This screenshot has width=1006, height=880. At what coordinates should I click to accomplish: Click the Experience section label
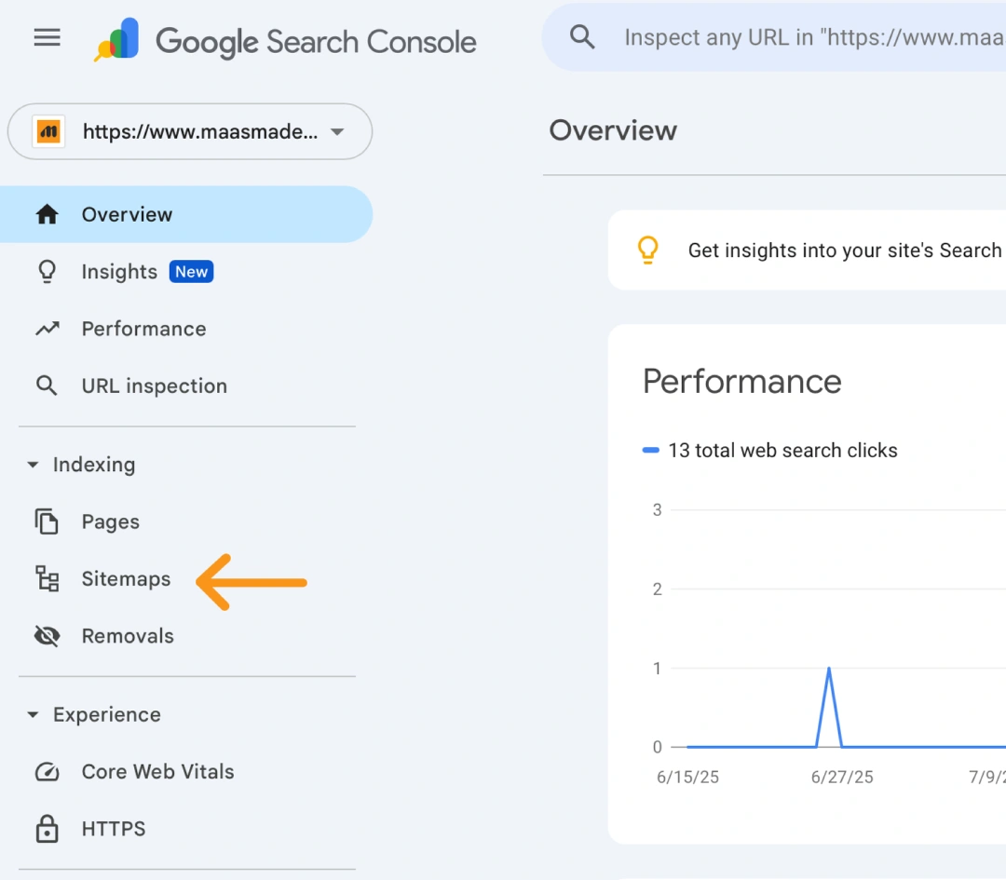click(x=107, y=714)
